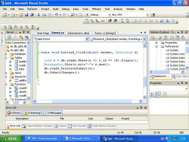Click the Open File folder icon

click(21, 15)
